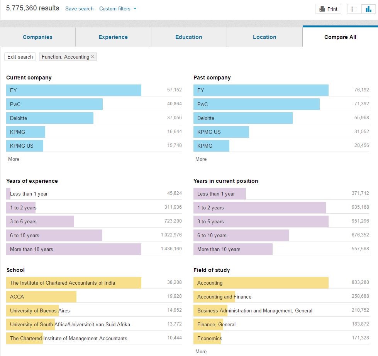Expand More under Field of study
378x356 pixels.
coord(201,352)
